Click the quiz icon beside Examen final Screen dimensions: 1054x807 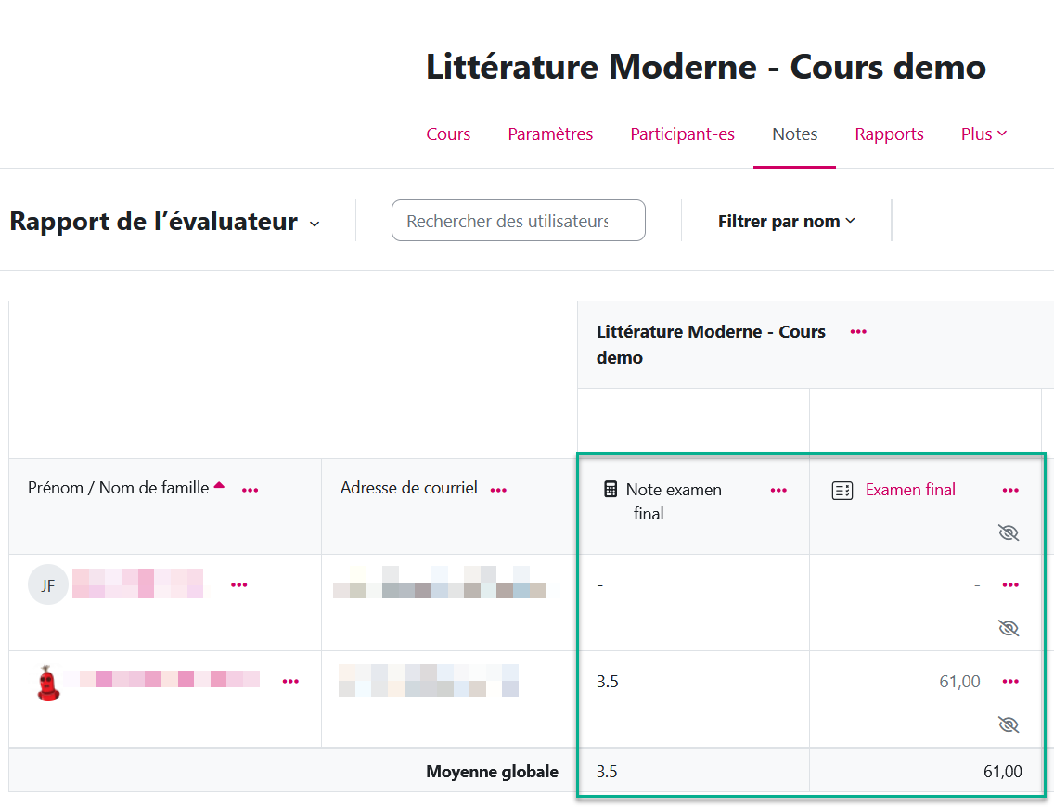click(x=842, y=491)
